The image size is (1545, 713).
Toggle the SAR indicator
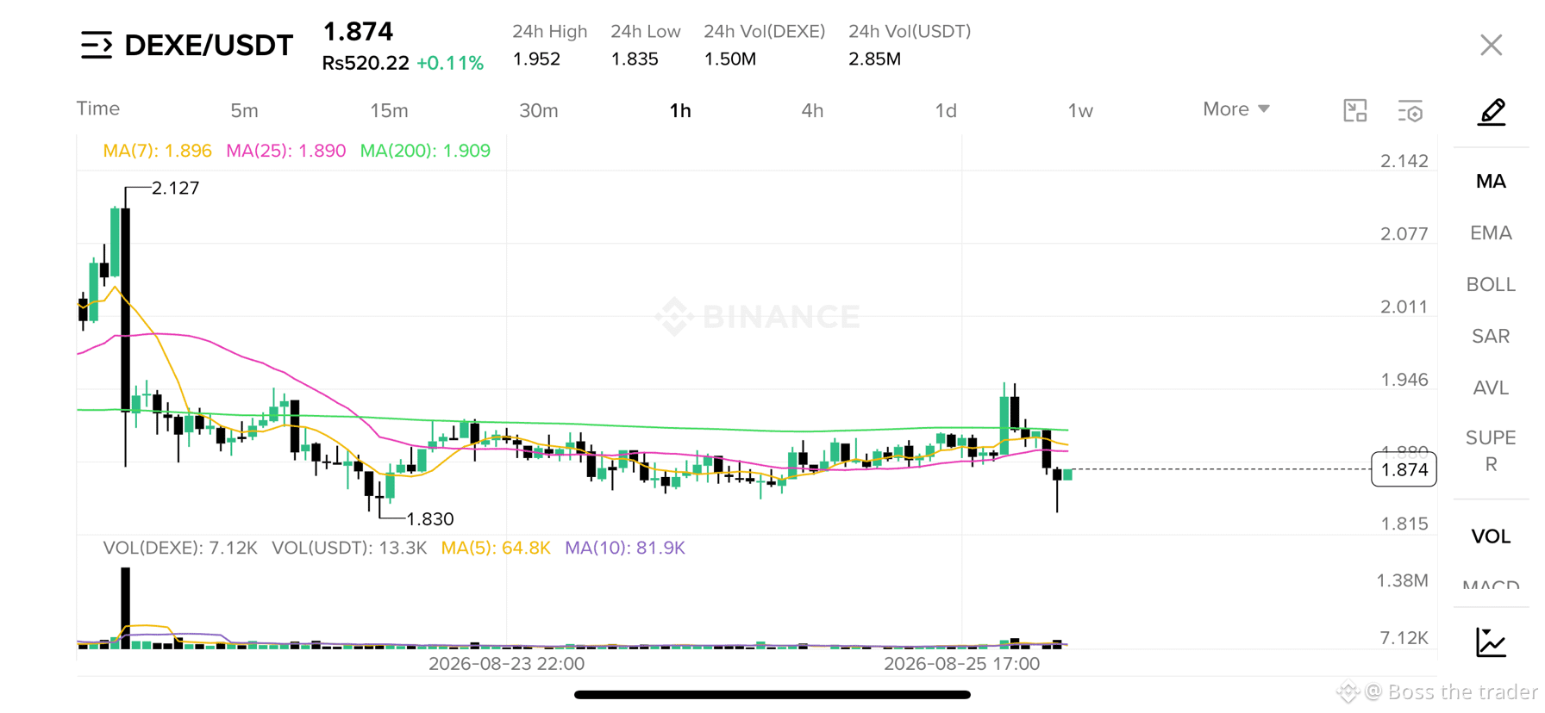click(x=1491, y=336)
